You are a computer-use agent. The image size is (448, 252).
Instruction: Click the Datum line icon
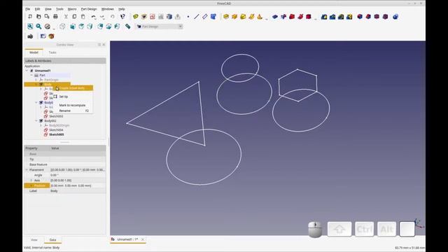196,17
